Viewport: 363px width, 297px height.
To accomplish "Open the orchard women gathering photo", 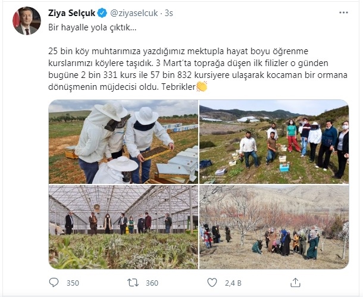I will pos(274,227).
